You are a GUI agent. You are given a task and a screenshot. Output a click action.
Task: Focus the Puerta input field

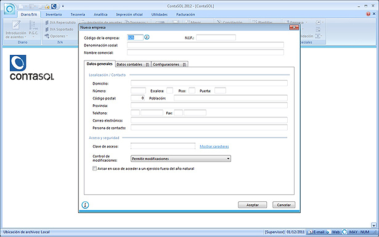click(220, 91)
